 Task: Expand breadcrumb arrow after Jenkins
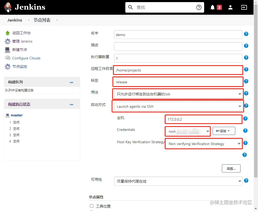tap(29, 20)
